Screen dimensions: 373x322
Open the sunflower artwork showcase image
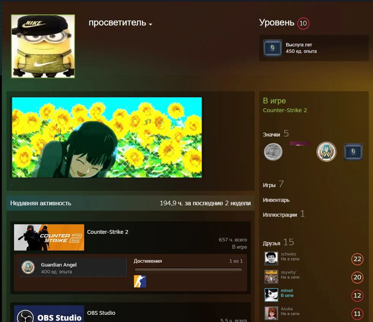[x=107, y=137]
